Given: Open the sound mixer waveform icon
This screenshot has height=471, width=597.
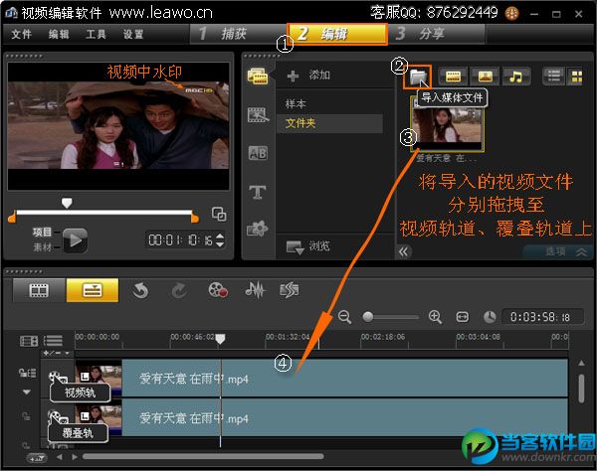Looking at the screenshot, I should (x=255, y=290).
